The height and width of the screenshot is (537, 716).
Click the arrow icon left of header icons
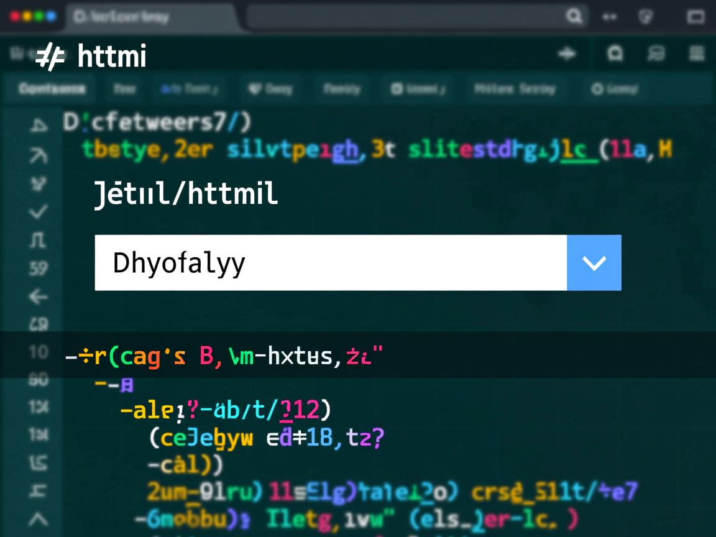tap(567, 55)
